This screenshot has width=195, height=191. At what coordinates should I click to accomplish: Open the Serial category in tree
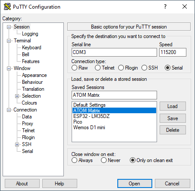pyautogui.click(x=28, y=151)
